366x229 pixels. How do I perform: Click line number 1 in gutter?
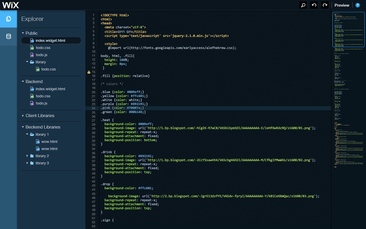(94, 15)
